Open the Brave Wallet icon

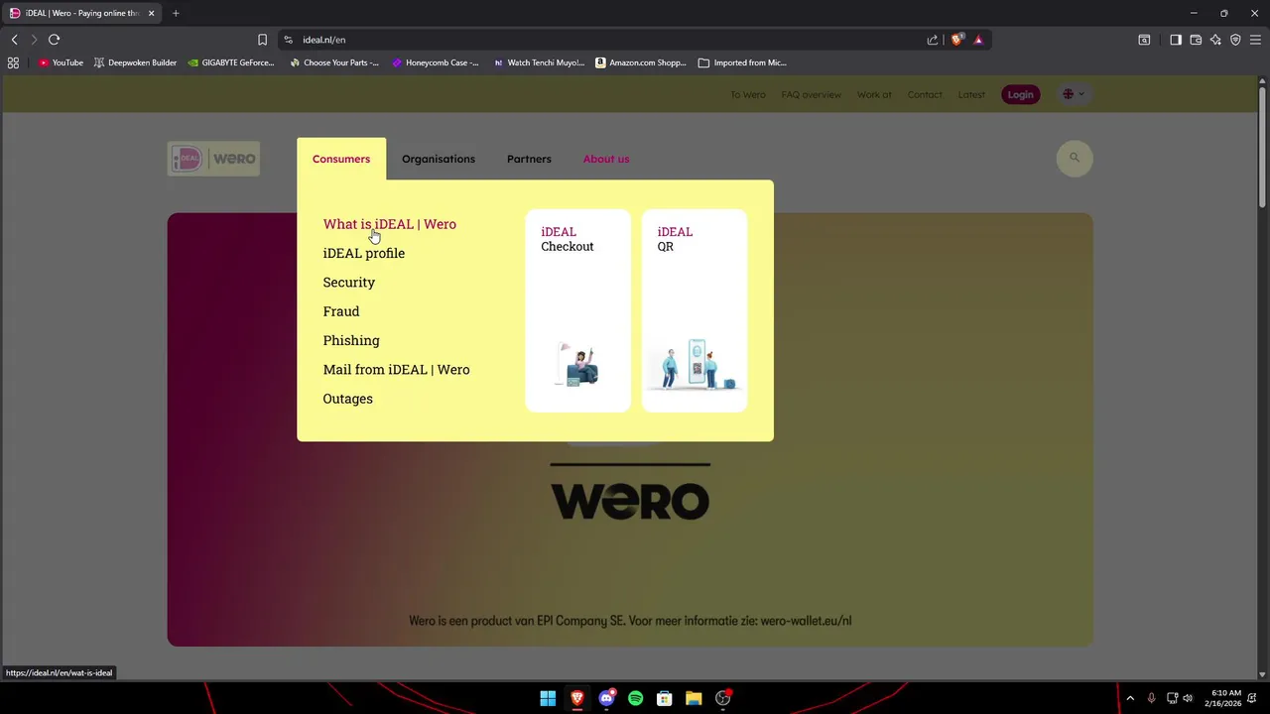(1196, 40)
